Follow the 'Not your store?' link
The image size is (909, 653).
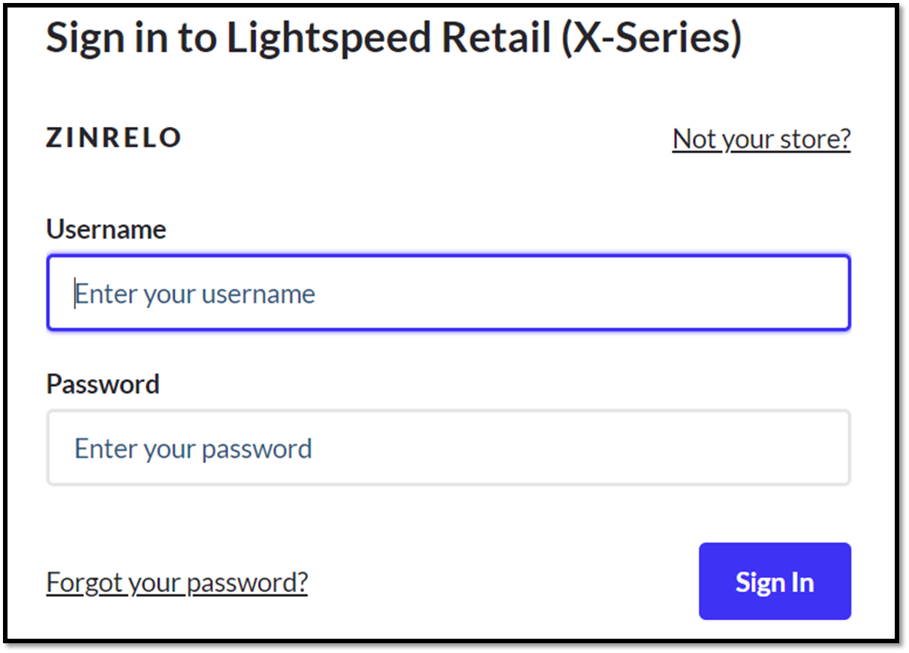(761, 139)
